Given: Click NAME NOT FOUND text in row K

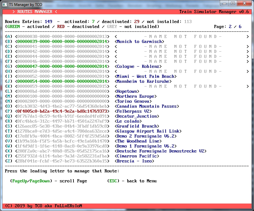Looking at the screenshot, I should tap(183, 86).
